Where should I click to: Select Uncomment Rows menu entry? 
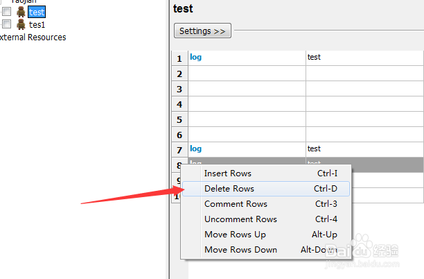[x=240, y=219]
